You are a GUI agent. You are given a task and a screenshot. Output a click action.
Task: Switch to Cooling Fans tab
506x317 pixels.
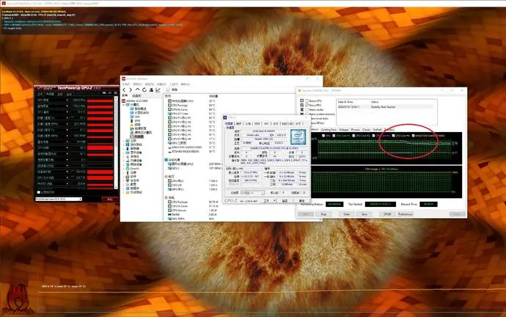click(x=329, y=129)
